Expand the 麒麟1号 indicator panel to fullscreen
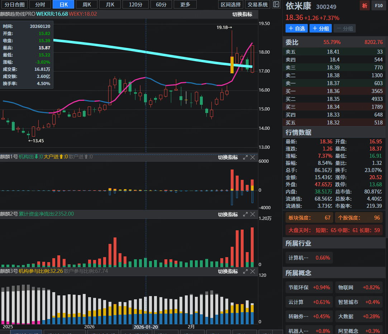Screen dimensions: 388x334 click(245, 157)
